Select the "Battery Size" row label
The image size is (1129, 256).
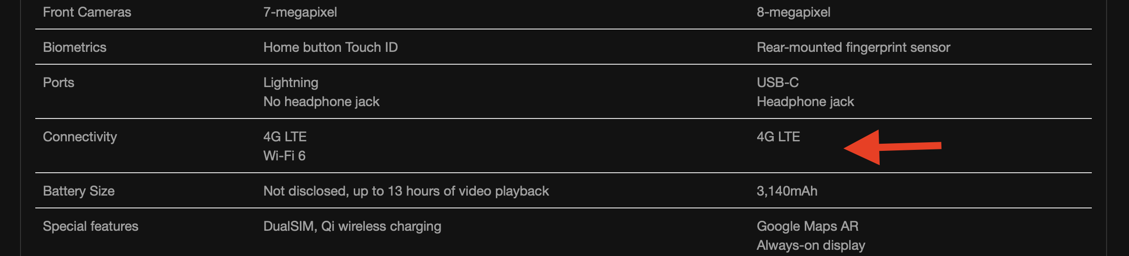pos(79,191)
